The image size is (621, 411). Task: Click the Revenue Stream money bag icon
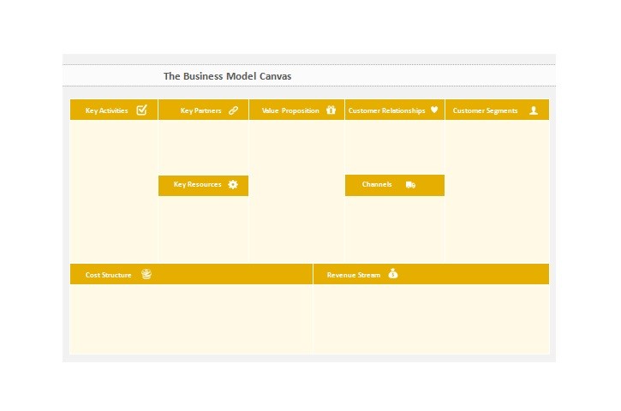[393, 274]
